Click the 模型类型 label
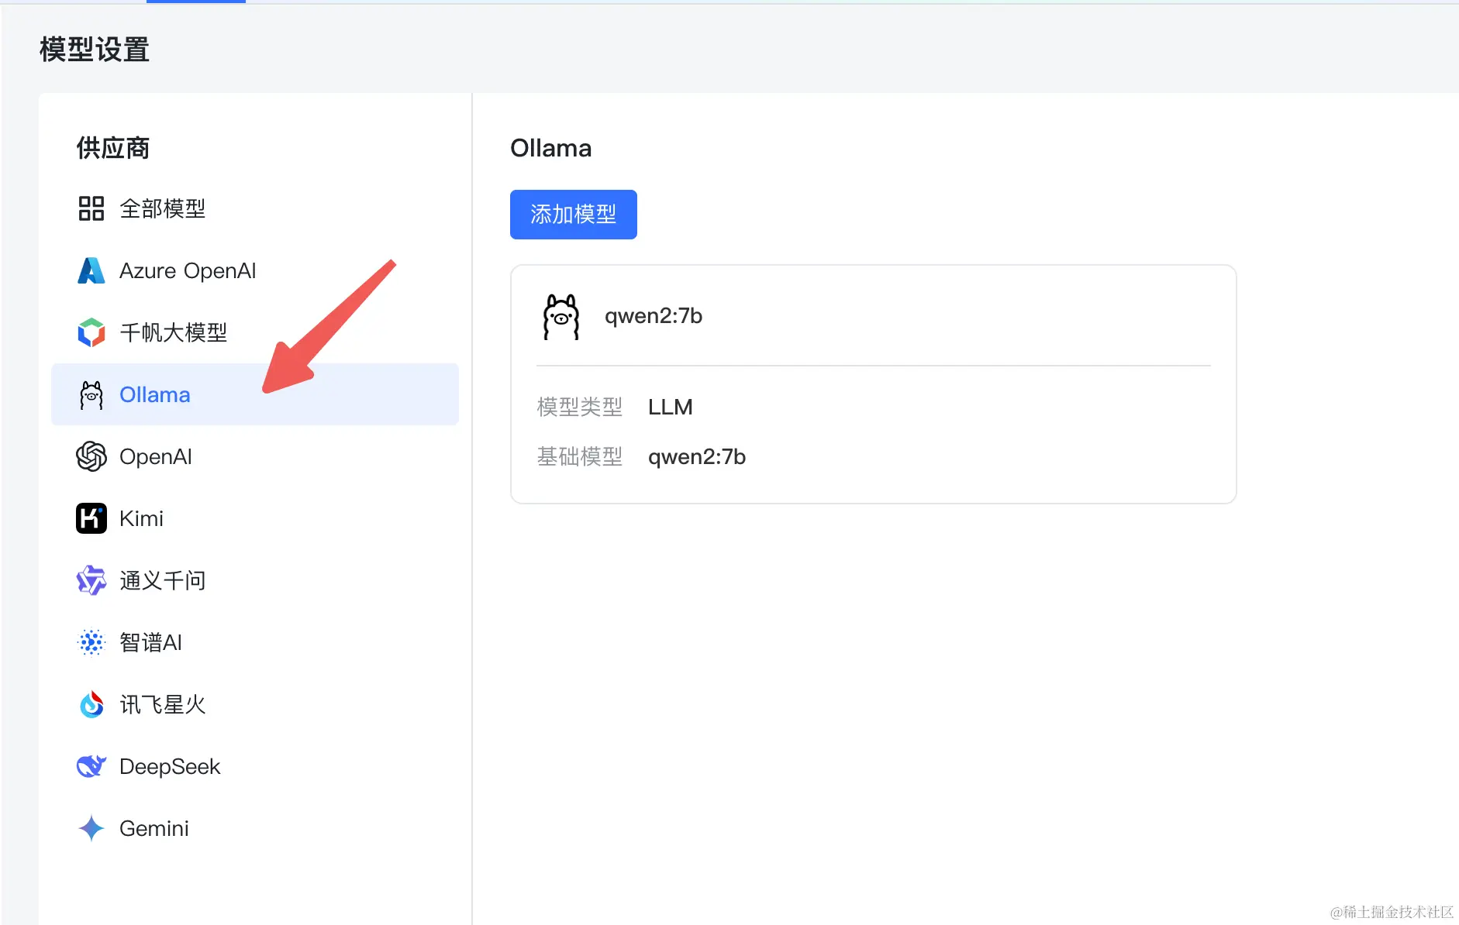 580,407
